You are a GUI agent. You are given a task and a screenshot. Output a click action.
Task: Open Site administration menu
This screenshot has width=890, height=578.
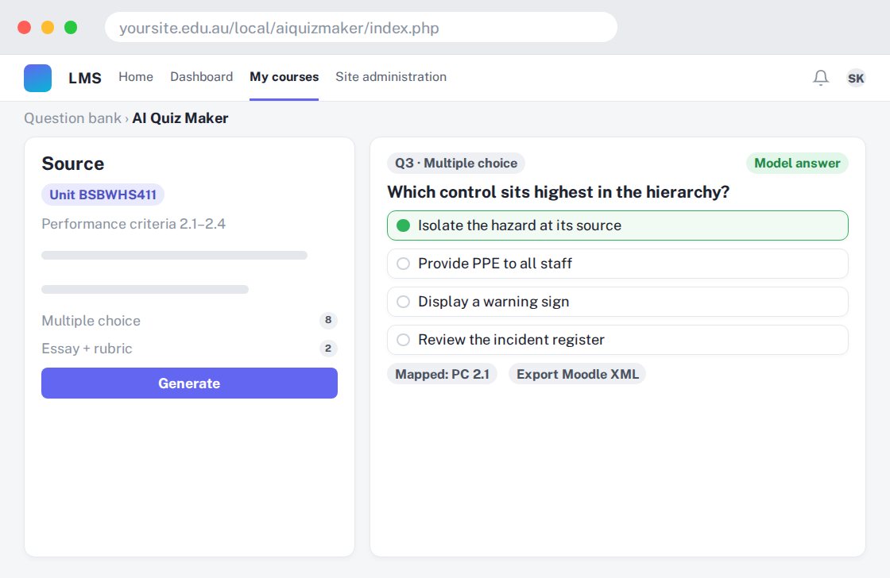coord(391,76)
